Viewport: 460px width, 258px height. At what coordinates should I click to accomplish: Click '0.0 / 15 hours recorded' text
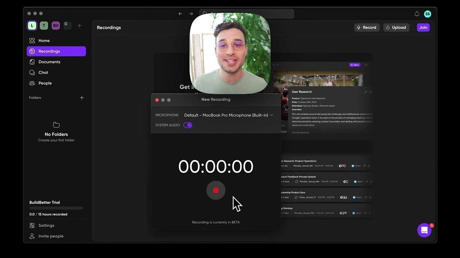tap(48, 214)
